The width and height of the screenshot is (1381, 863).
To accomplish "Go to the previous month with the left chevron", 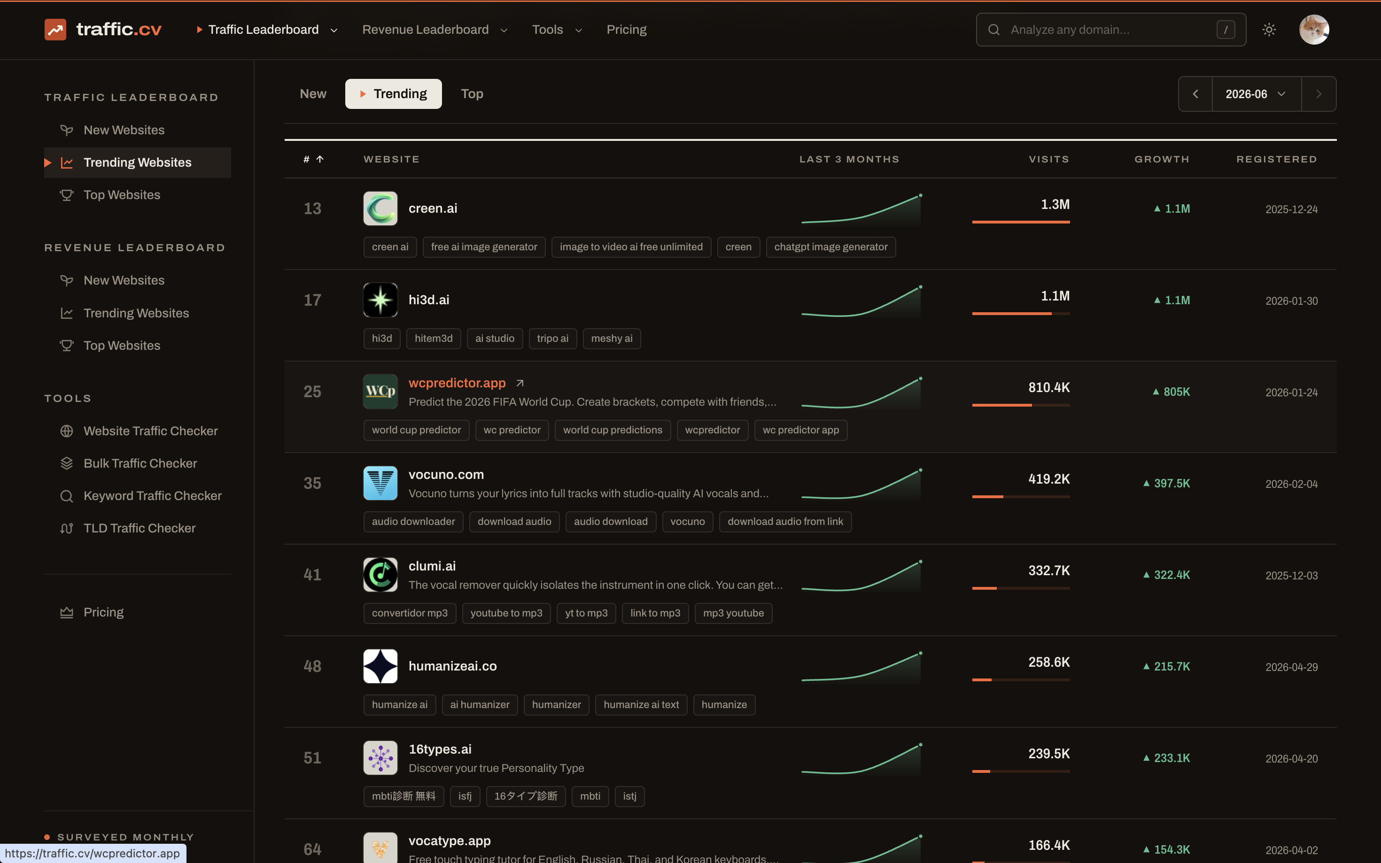I will click(x=1195, y=94).
